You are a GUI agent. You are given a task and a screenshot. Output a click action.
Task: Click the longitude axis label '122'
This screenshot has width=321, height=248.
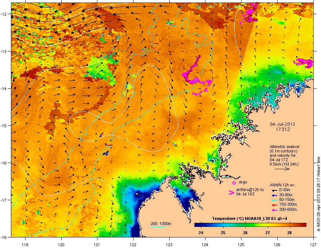(133, 245)
